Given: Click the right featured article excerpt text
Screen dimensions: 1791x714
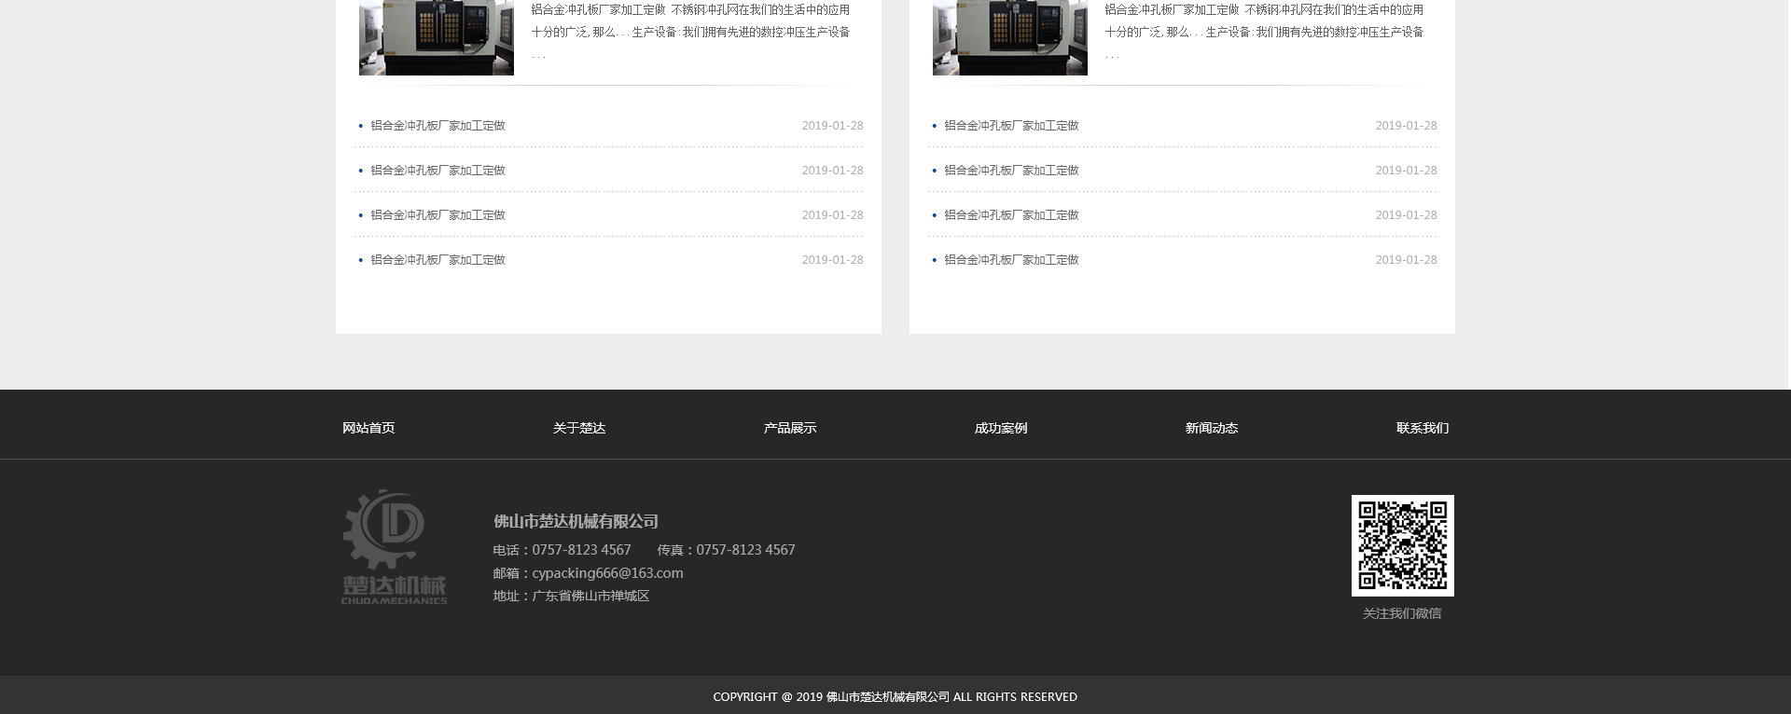Looking at the screenshot, I should [x=1264, y=31].
